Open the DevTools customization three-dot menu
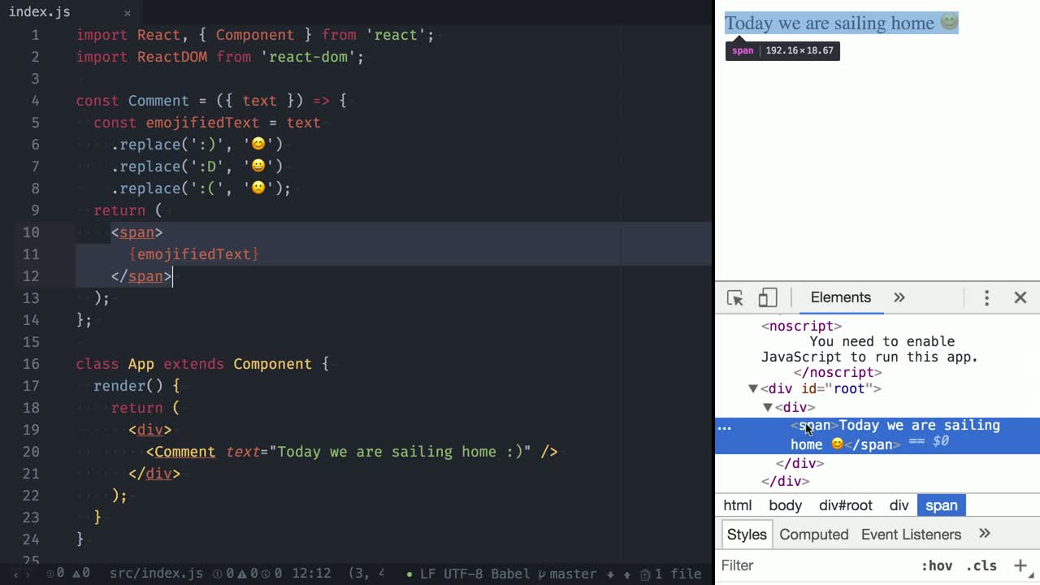 pos(986,297)
